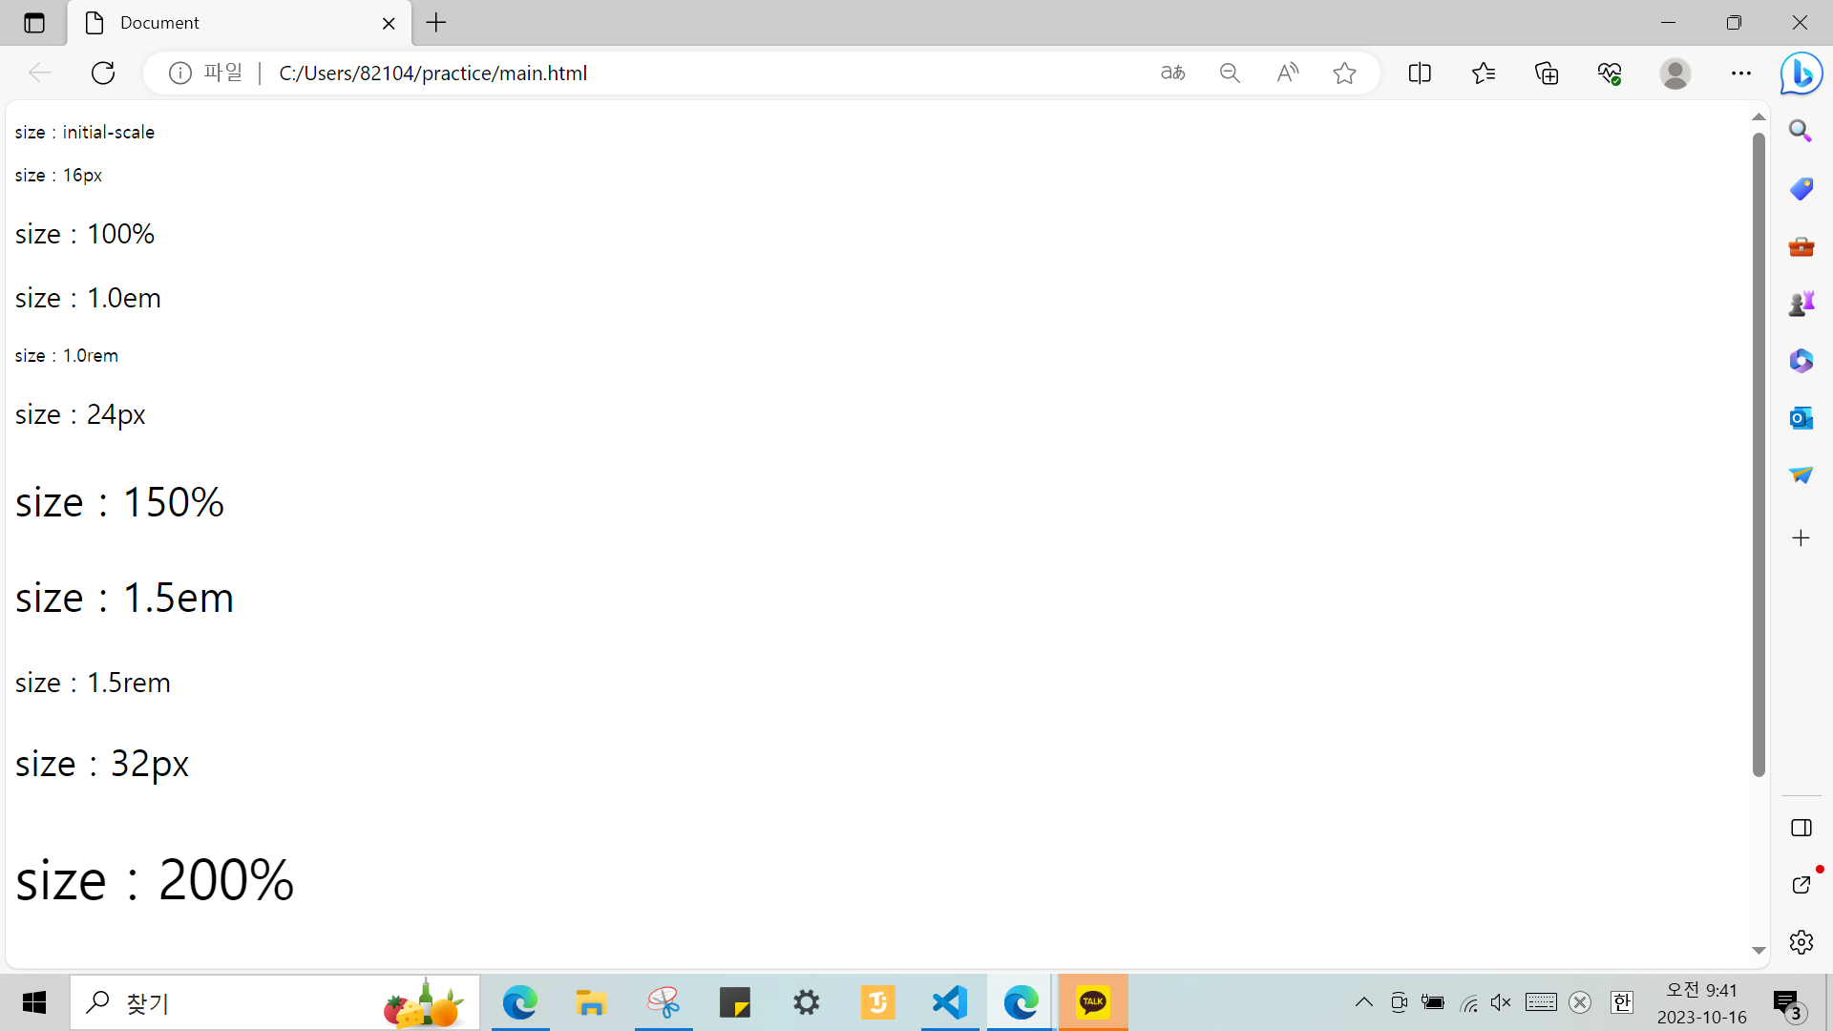Open a new tab with plus button
The image size is (1833, 1031).
(x=436, y=23)
